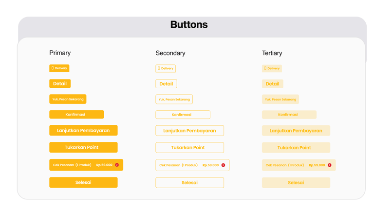Image resolution: width=374 pixels, height=216 pixels.
Task: Click primary Yuk, Pesan Sekarang button
Action: click(x=68, y=99)
